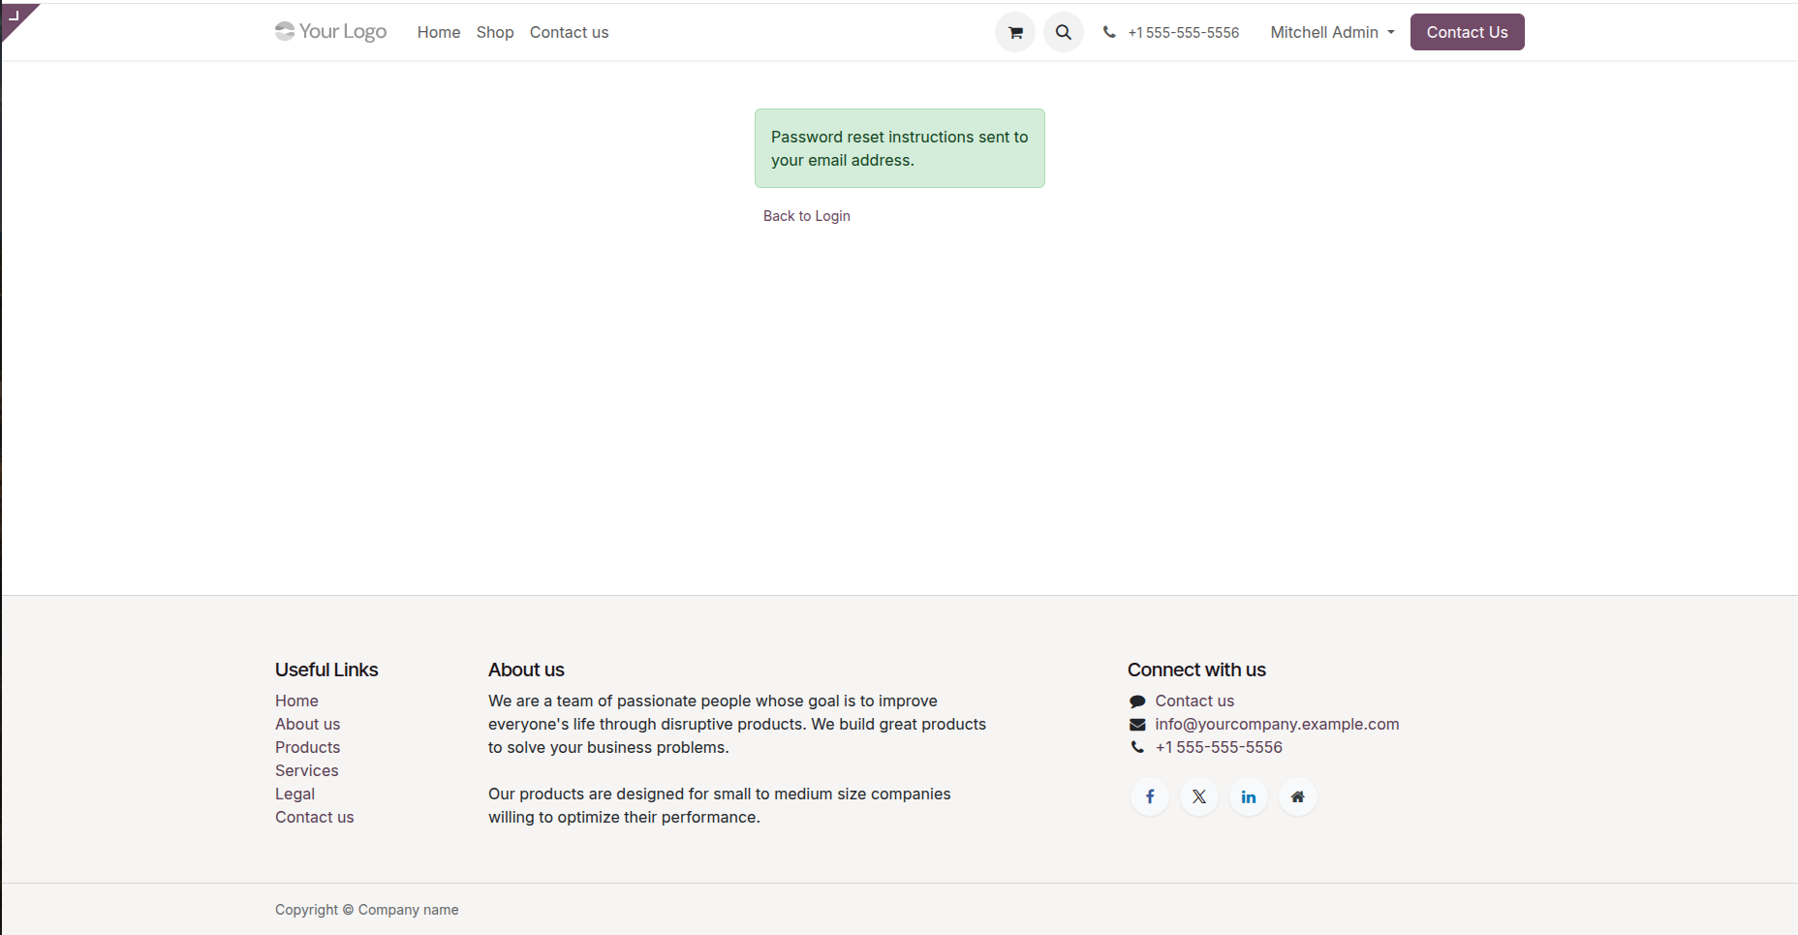
Task: Open the Services footer link
Action: pos(306,770)
